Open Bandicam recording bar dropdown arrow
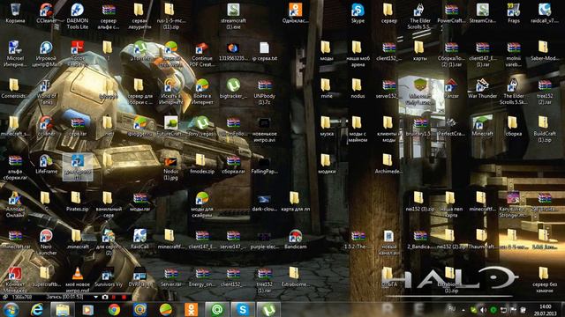Image resolution: width=565 pixels, height=317 pixels. click(95, 298)
